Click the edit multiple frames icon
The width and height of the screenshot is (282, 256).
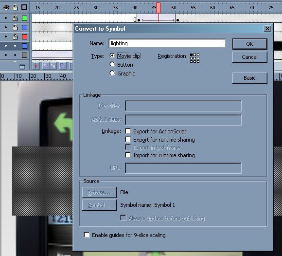coord(62,66)
